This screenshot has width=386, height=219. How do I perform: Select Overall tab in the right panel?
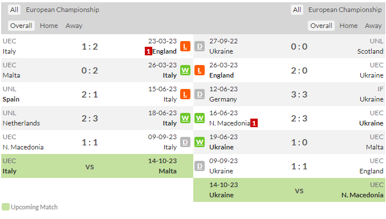(321, 26)
